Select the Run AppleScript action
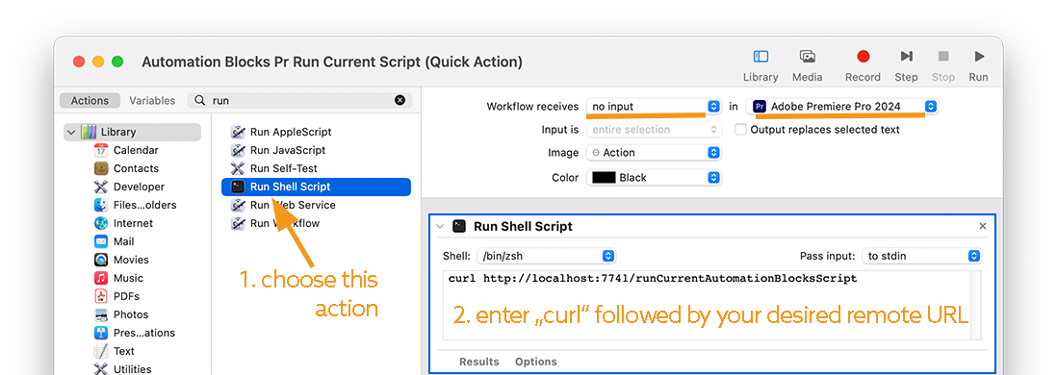Viewport: 1057px width, 375px height. 282,132
